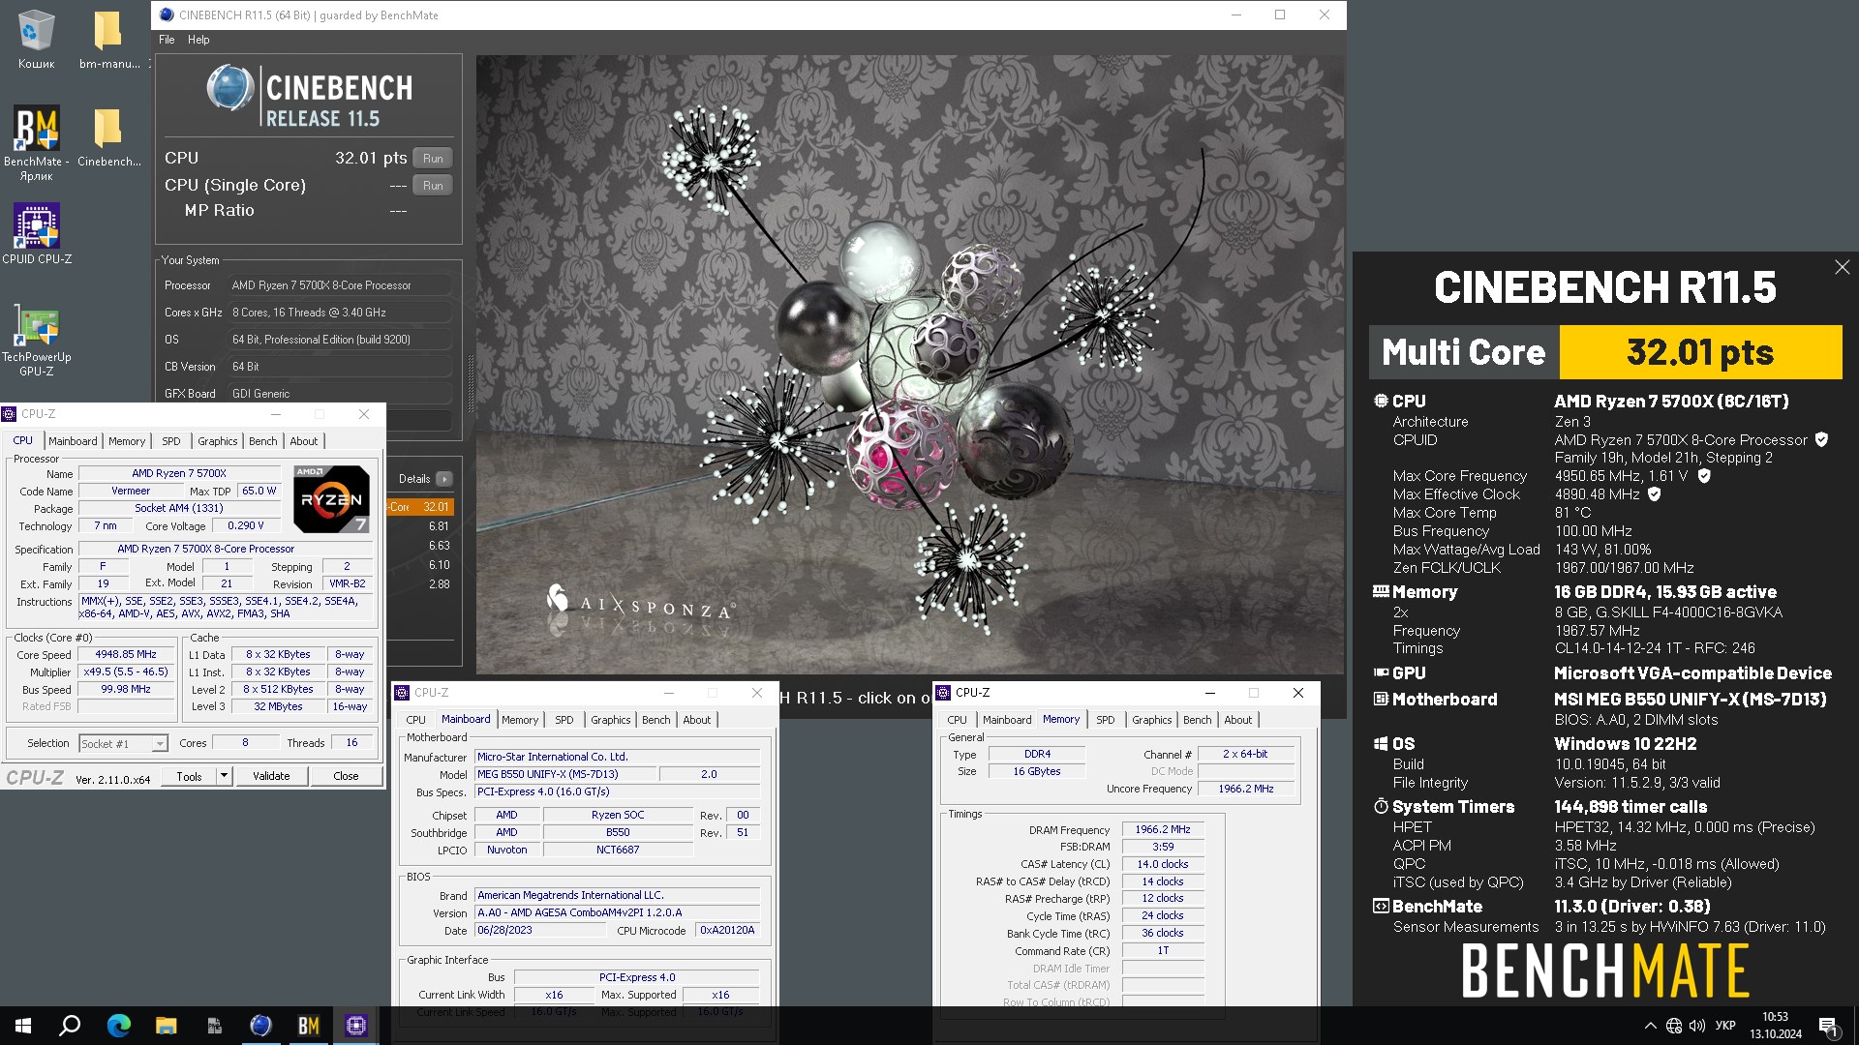Open the Cinebench folder on desktop
The width and height of the screenshot is (1859, 1045).
coord(108,135)
